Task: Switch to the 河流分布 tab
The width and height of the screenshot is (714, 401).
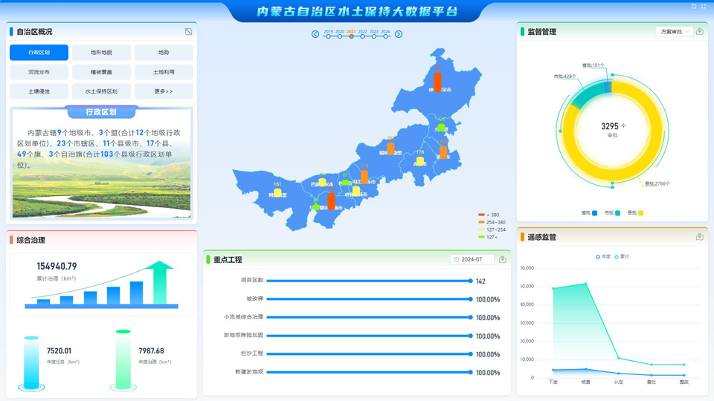Action: tap(39, 72)
